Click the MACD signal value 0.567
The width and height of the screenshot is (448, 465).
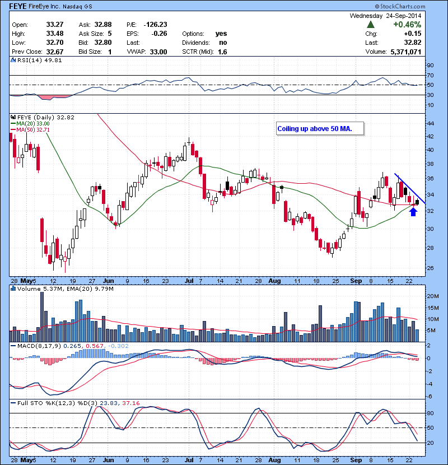pyautogui.click(x=95, y=346)
